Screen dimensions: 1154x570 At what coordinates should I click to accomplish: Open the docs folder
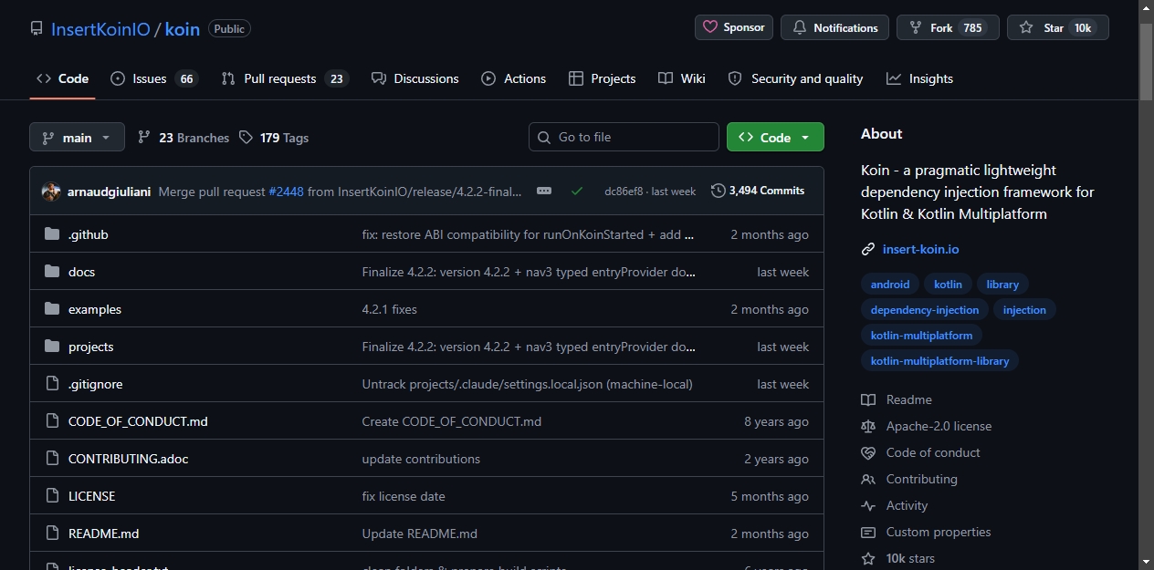click(81, 272)
